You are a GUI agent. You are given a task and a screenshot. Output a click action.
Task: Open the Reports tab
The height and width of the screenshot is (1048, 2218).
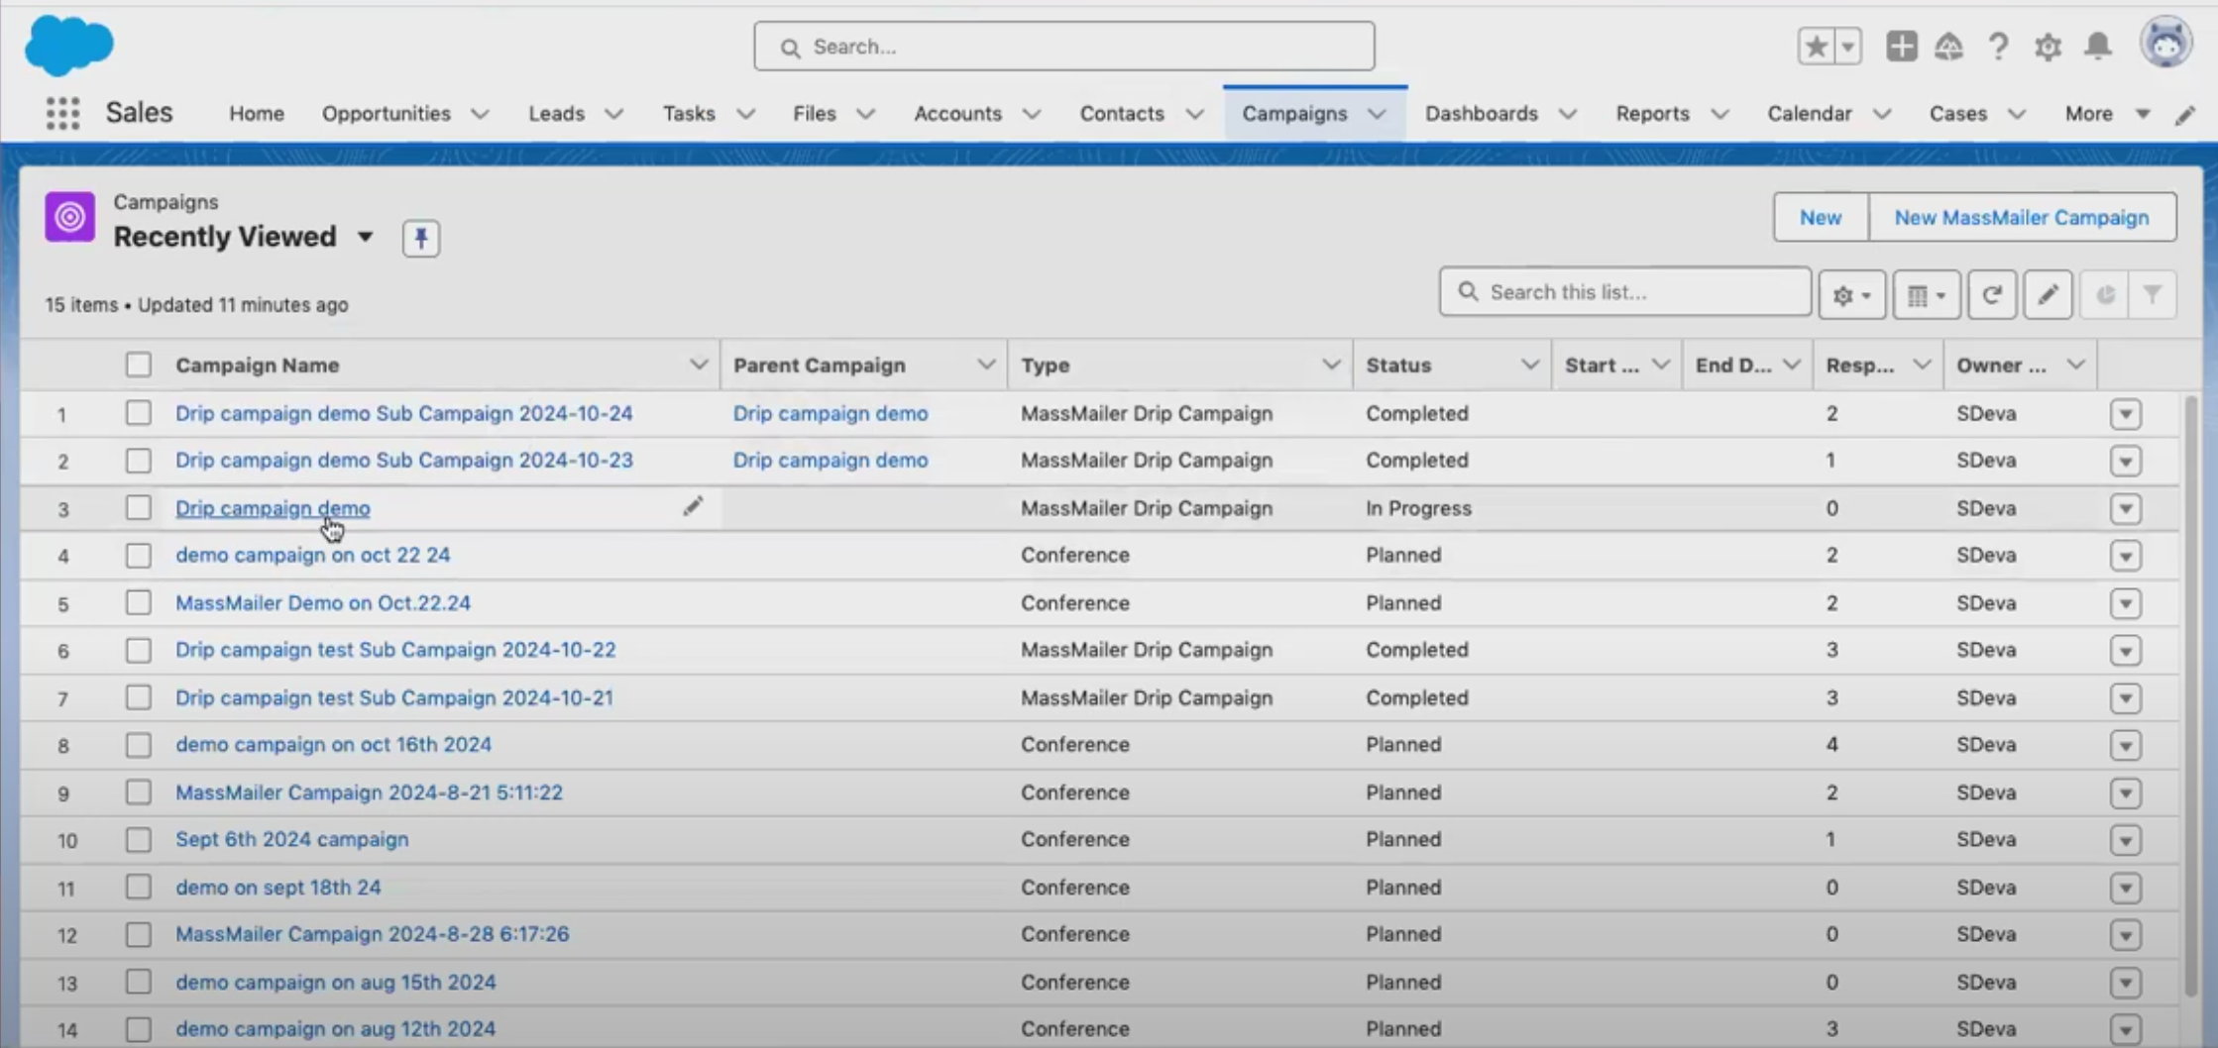(1652, 114)
